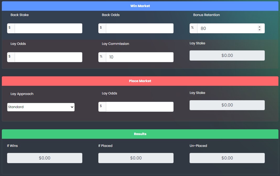Increase Bonus Retention with the up arrow
The width and height of the screenshot is (280, 176).
point(260,27)
